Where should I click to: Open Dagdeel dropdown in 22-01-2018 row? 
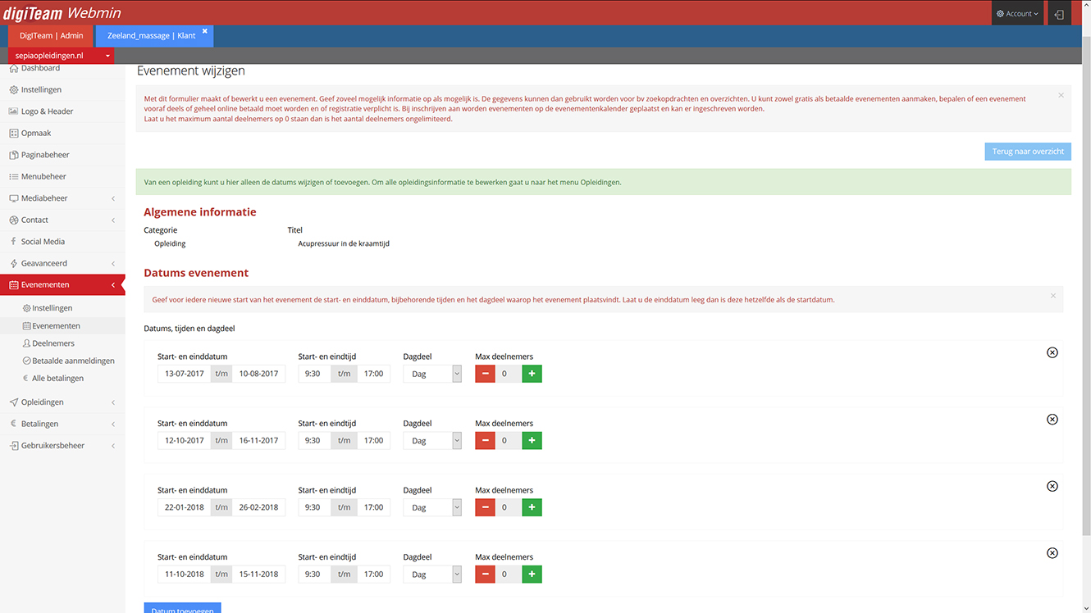pos(432,507)
